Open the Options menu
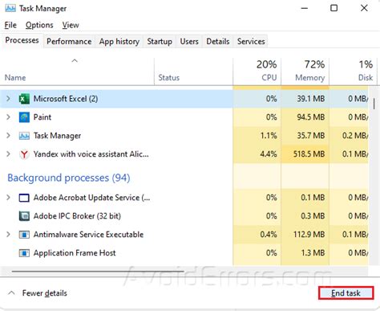This screenshot has height=311, width=380. pos(39,25)
